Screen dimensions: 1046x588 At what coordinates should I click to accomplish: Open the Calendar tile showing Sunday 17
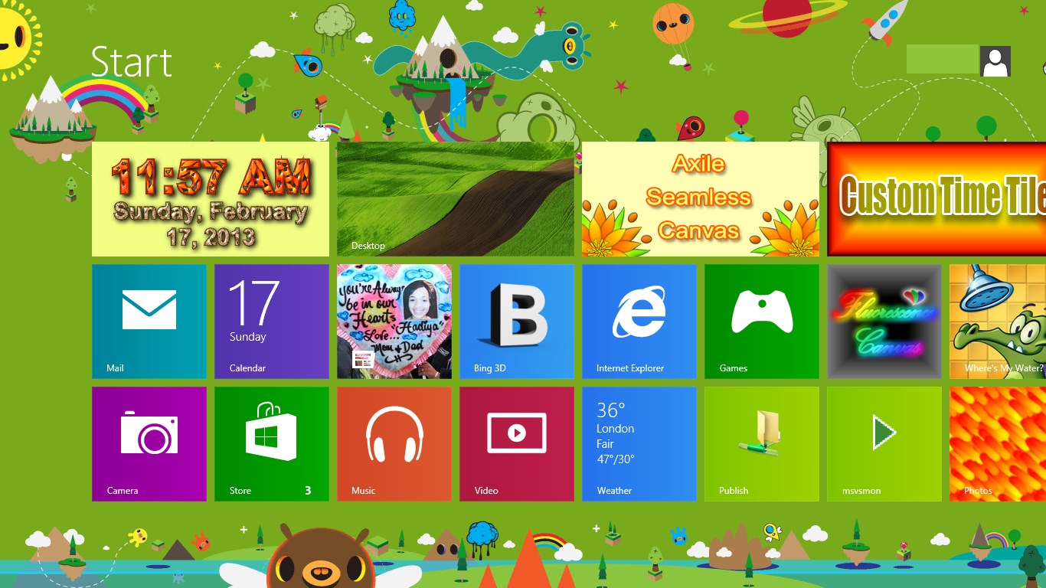coord(271,322)
